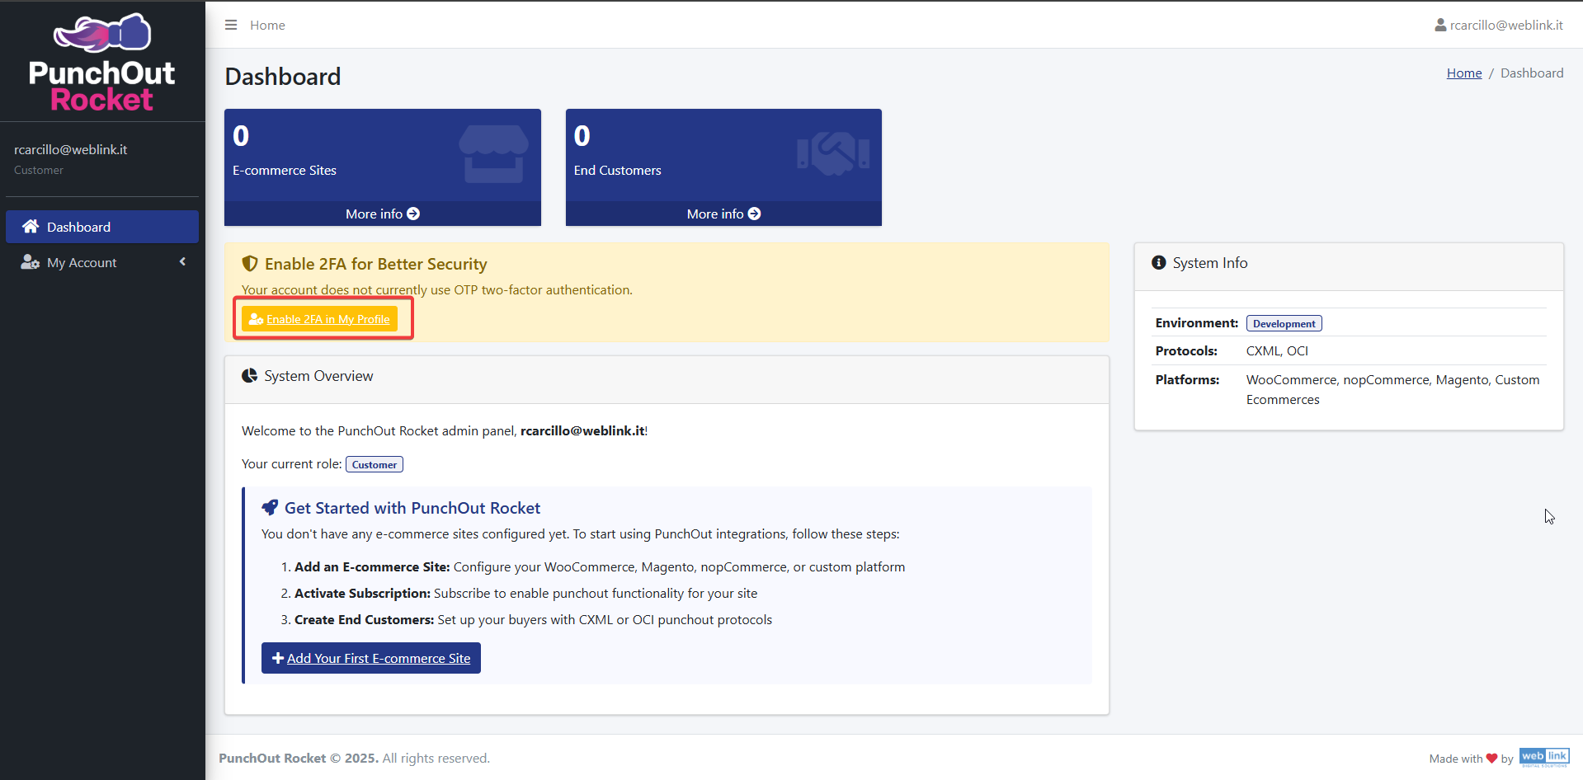The image size is (1583, 780).
Task: Click the Development environment badge
Action: coord(1284,324)
